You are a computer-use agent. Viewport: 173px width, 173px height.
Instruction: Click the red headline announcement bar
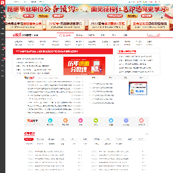63,51
